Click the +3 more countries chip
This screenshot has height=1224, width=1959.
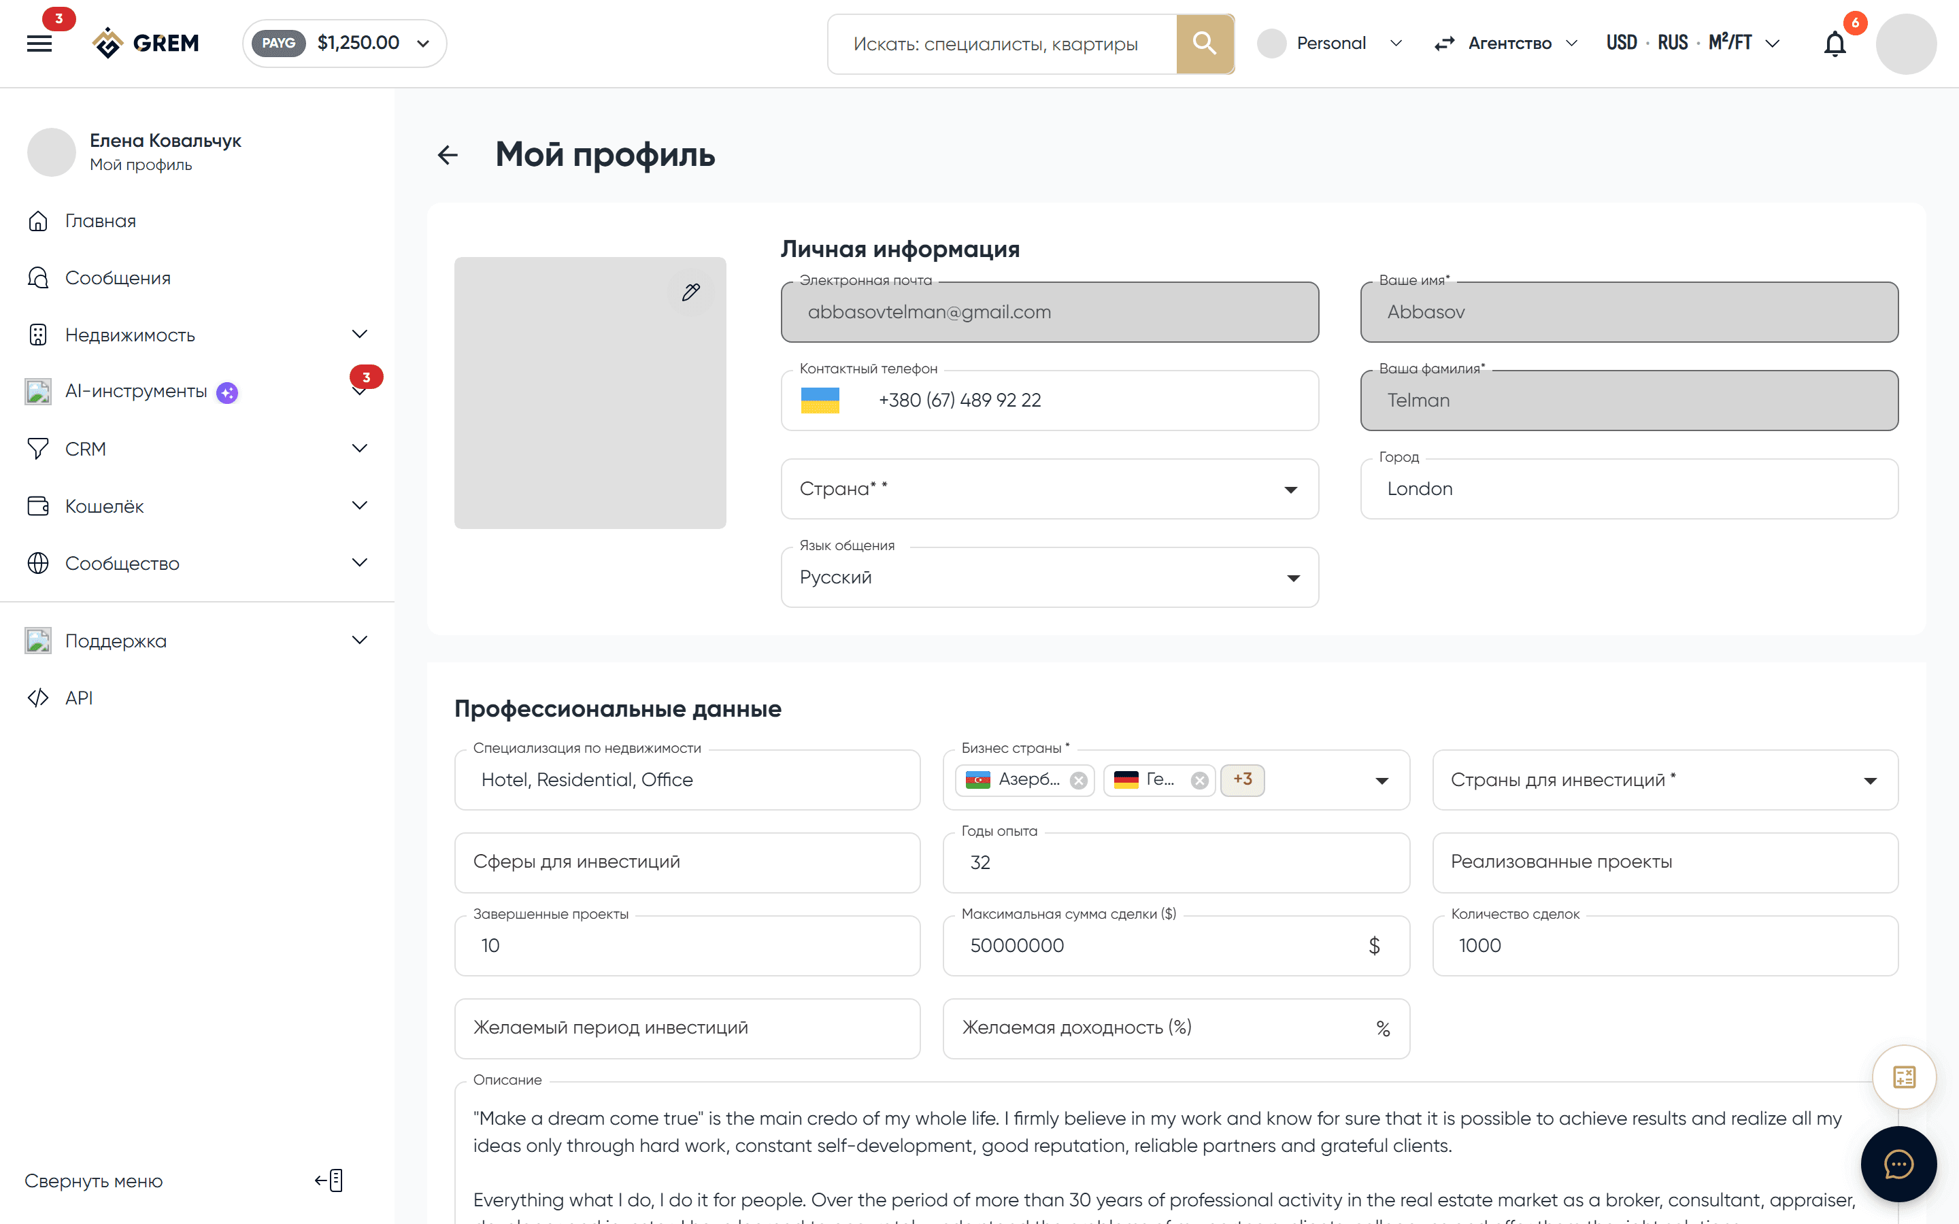1242,779
